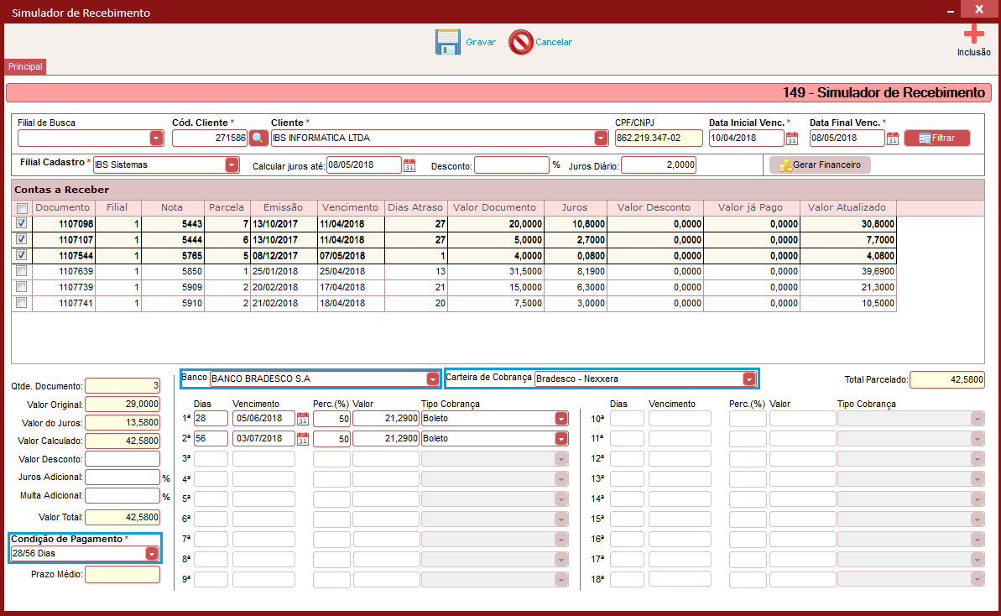Click the Gerar Financeiro button
Viewport: 1001px width, 616px height.
820,164
